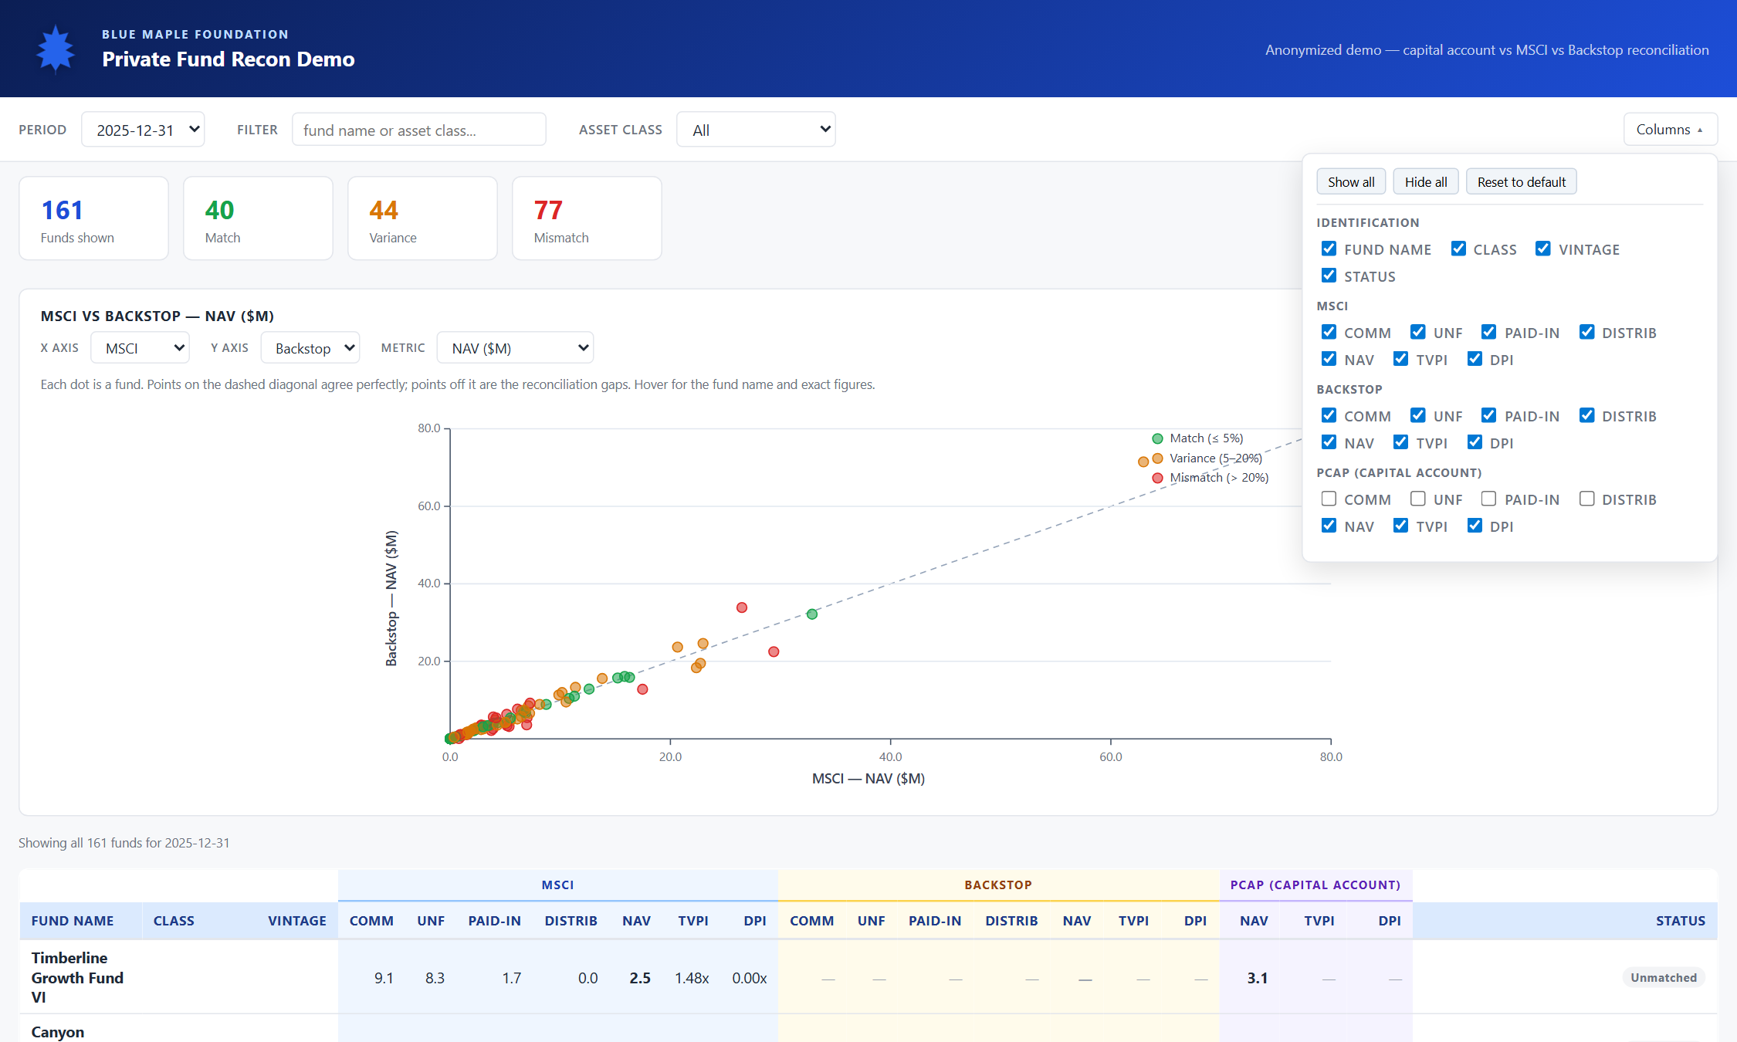1737x1042 pixels.
Task: Click the Hide all button
Action: pos(1425,182)
